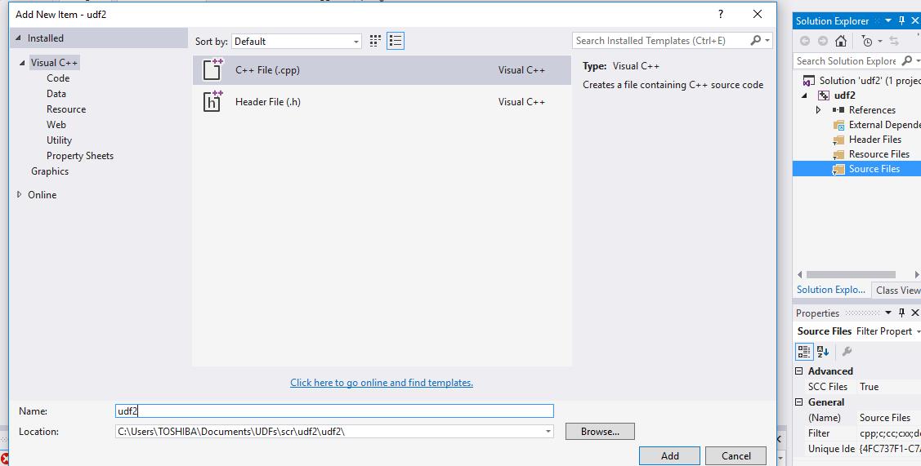Switch to the Solution Explorer tab
Image resolution: width=921 pixels, height=466 pixels.
830,290
